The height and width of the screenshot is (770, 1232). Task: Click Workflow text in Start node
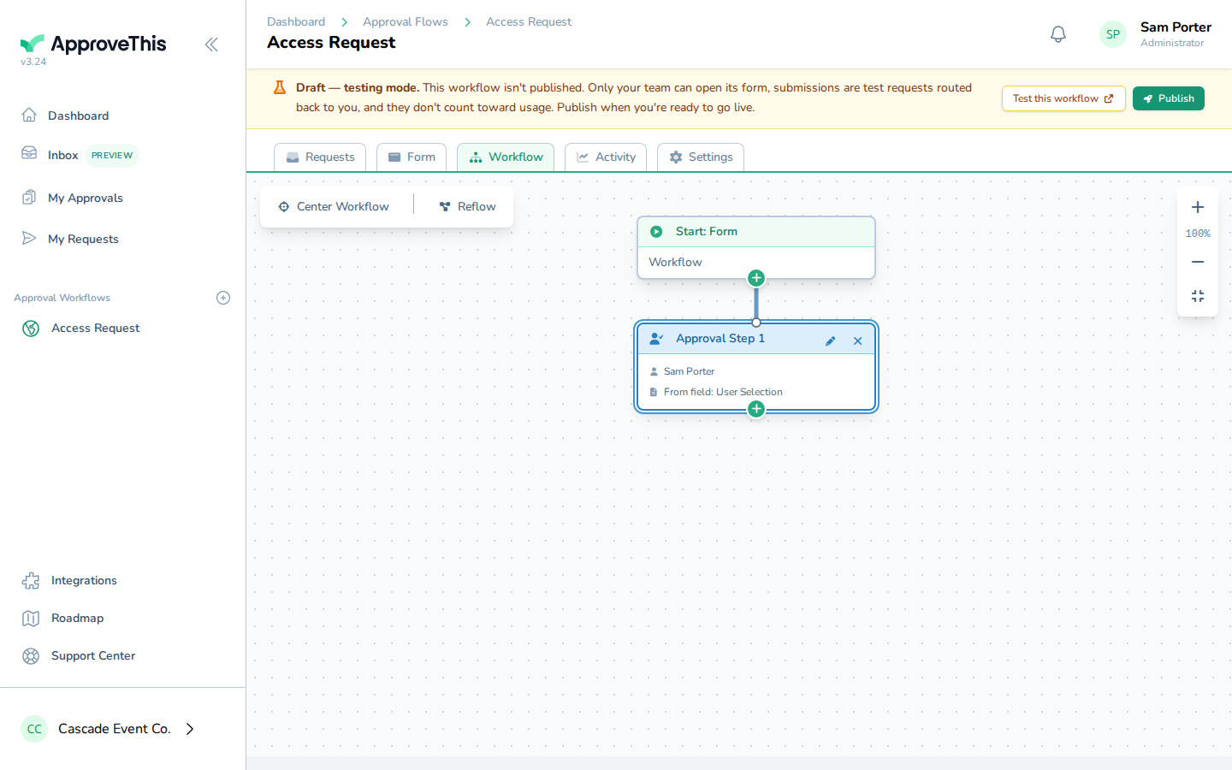click(675, 262)
